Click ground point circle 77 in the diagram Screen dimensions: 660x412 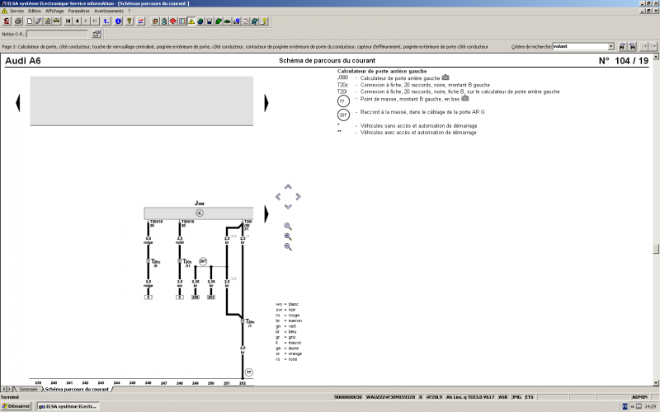pos(249,372)
